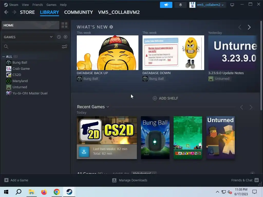Select Unturned in the sidebar list
The width and height of the screenshot is (263, 197).
(20, 87)
